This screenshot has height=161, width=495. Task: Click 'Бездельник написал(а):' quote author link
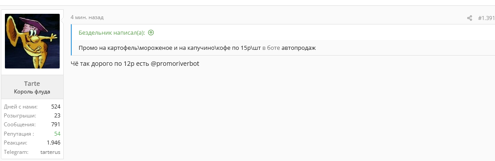coord(112,32)
